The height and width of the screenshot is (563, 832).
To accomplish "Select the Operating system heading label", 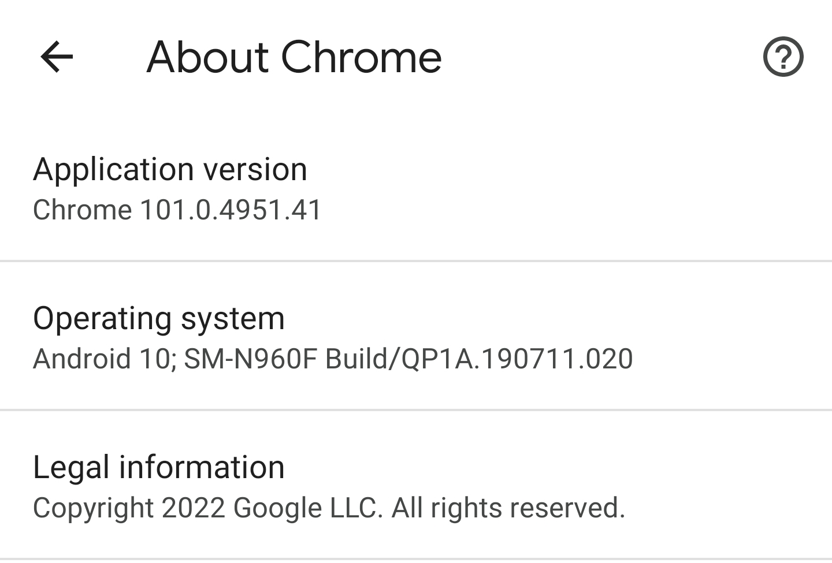I will 159,318.
